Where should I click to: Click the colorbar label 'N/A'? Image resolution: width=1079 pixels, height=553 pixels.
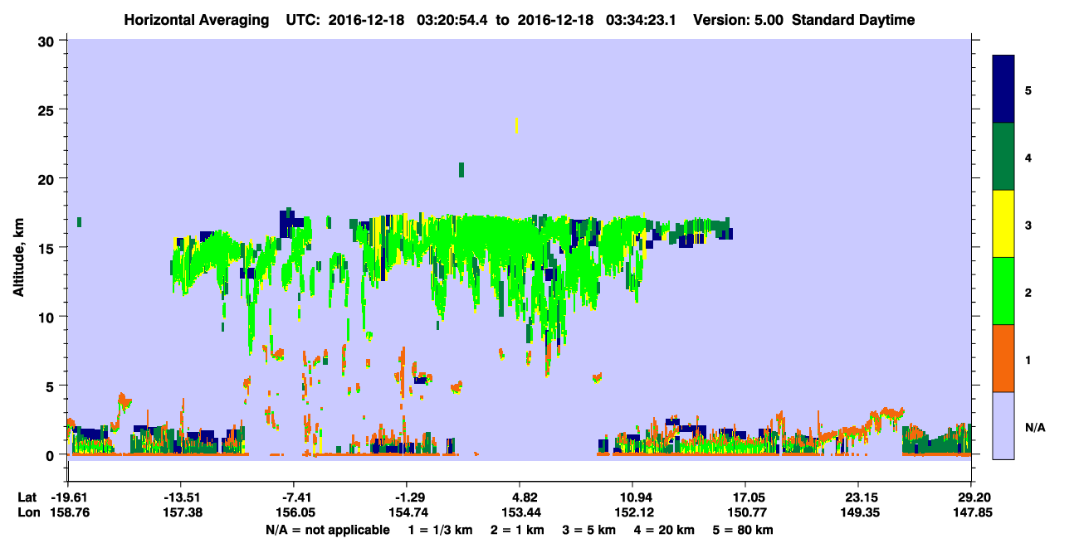tap(1035, 426)
